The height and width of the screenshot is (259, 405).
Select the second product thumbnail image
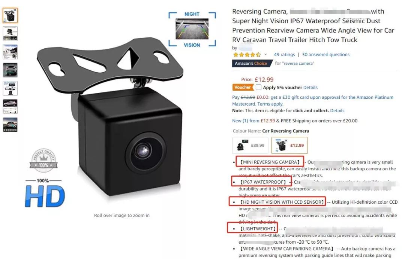pyautogui.click(x=10, y=34)
